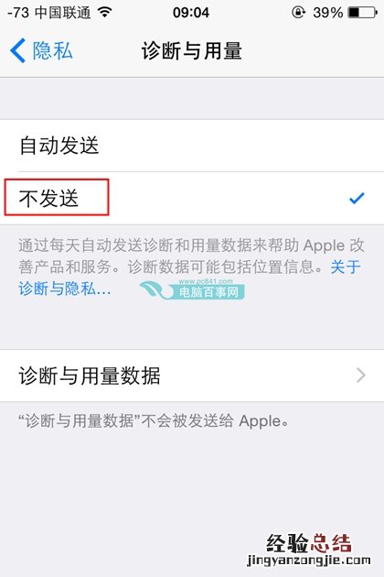Image resolution: width=384 pixels, height=577 pixels.
Task: Tap the 中国联通 carrier label
Action: point(62,13)
